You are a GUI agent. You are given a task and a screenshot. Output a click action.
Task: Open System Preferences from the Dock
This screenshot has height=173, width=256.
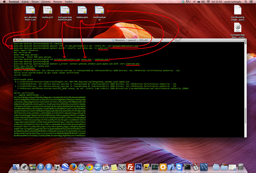122,167
